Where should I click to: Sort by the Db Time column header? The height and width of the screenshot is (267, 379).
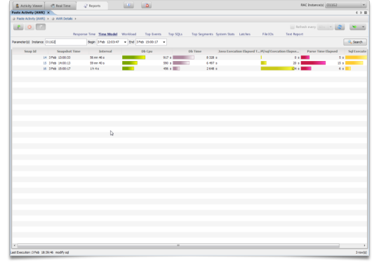pos(195,51)
